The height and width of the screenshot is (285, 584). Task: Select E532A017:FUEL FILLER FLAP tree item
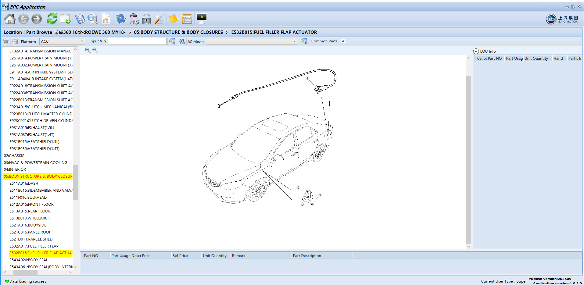(x=34, y=246)
